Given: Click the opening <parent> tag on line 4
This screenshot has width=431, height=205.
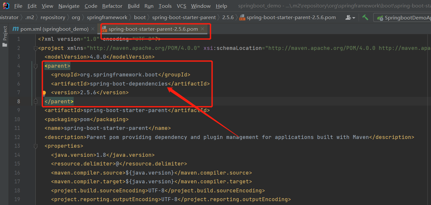Looking at the screenshot, I should coord(57,66).
